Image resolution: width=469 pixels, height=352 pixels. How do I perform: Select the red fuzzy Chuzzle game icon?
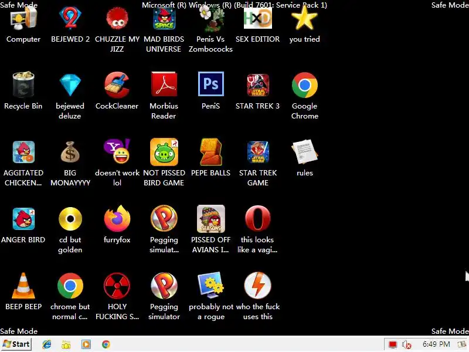pos(117,19)
